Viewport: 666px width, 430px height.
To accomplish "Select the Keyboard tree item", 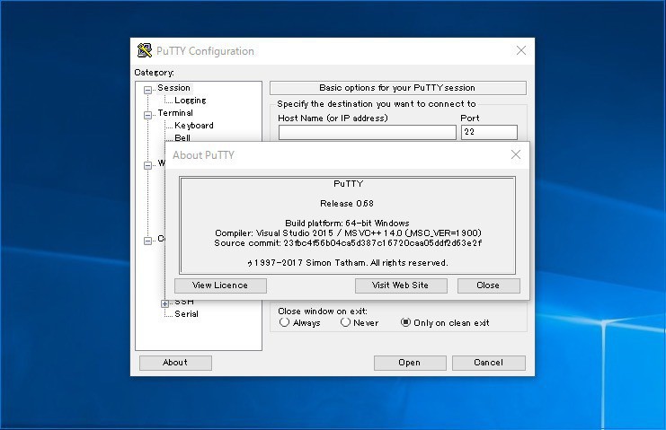I will coord(193,126).
